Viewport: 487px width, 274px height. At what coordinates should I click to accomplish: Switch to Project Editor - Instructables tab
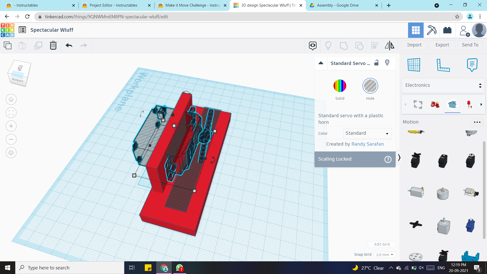113,5
